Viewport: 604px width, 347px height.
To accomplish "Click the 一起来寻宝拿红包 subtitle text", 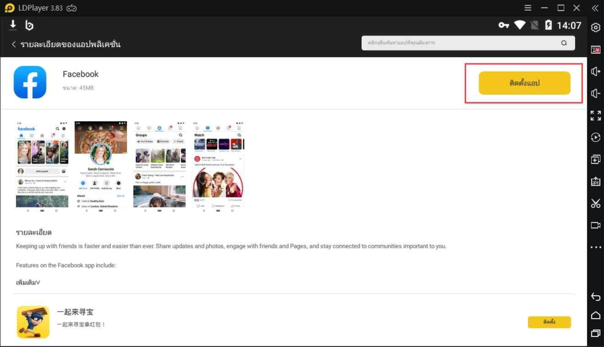I will (x=81, y=324).
